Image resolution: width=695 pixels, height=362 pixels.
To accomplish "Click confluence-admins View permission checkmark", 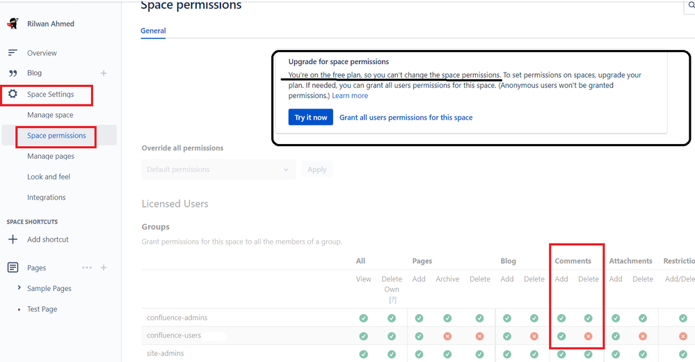I will coord(363,318).
